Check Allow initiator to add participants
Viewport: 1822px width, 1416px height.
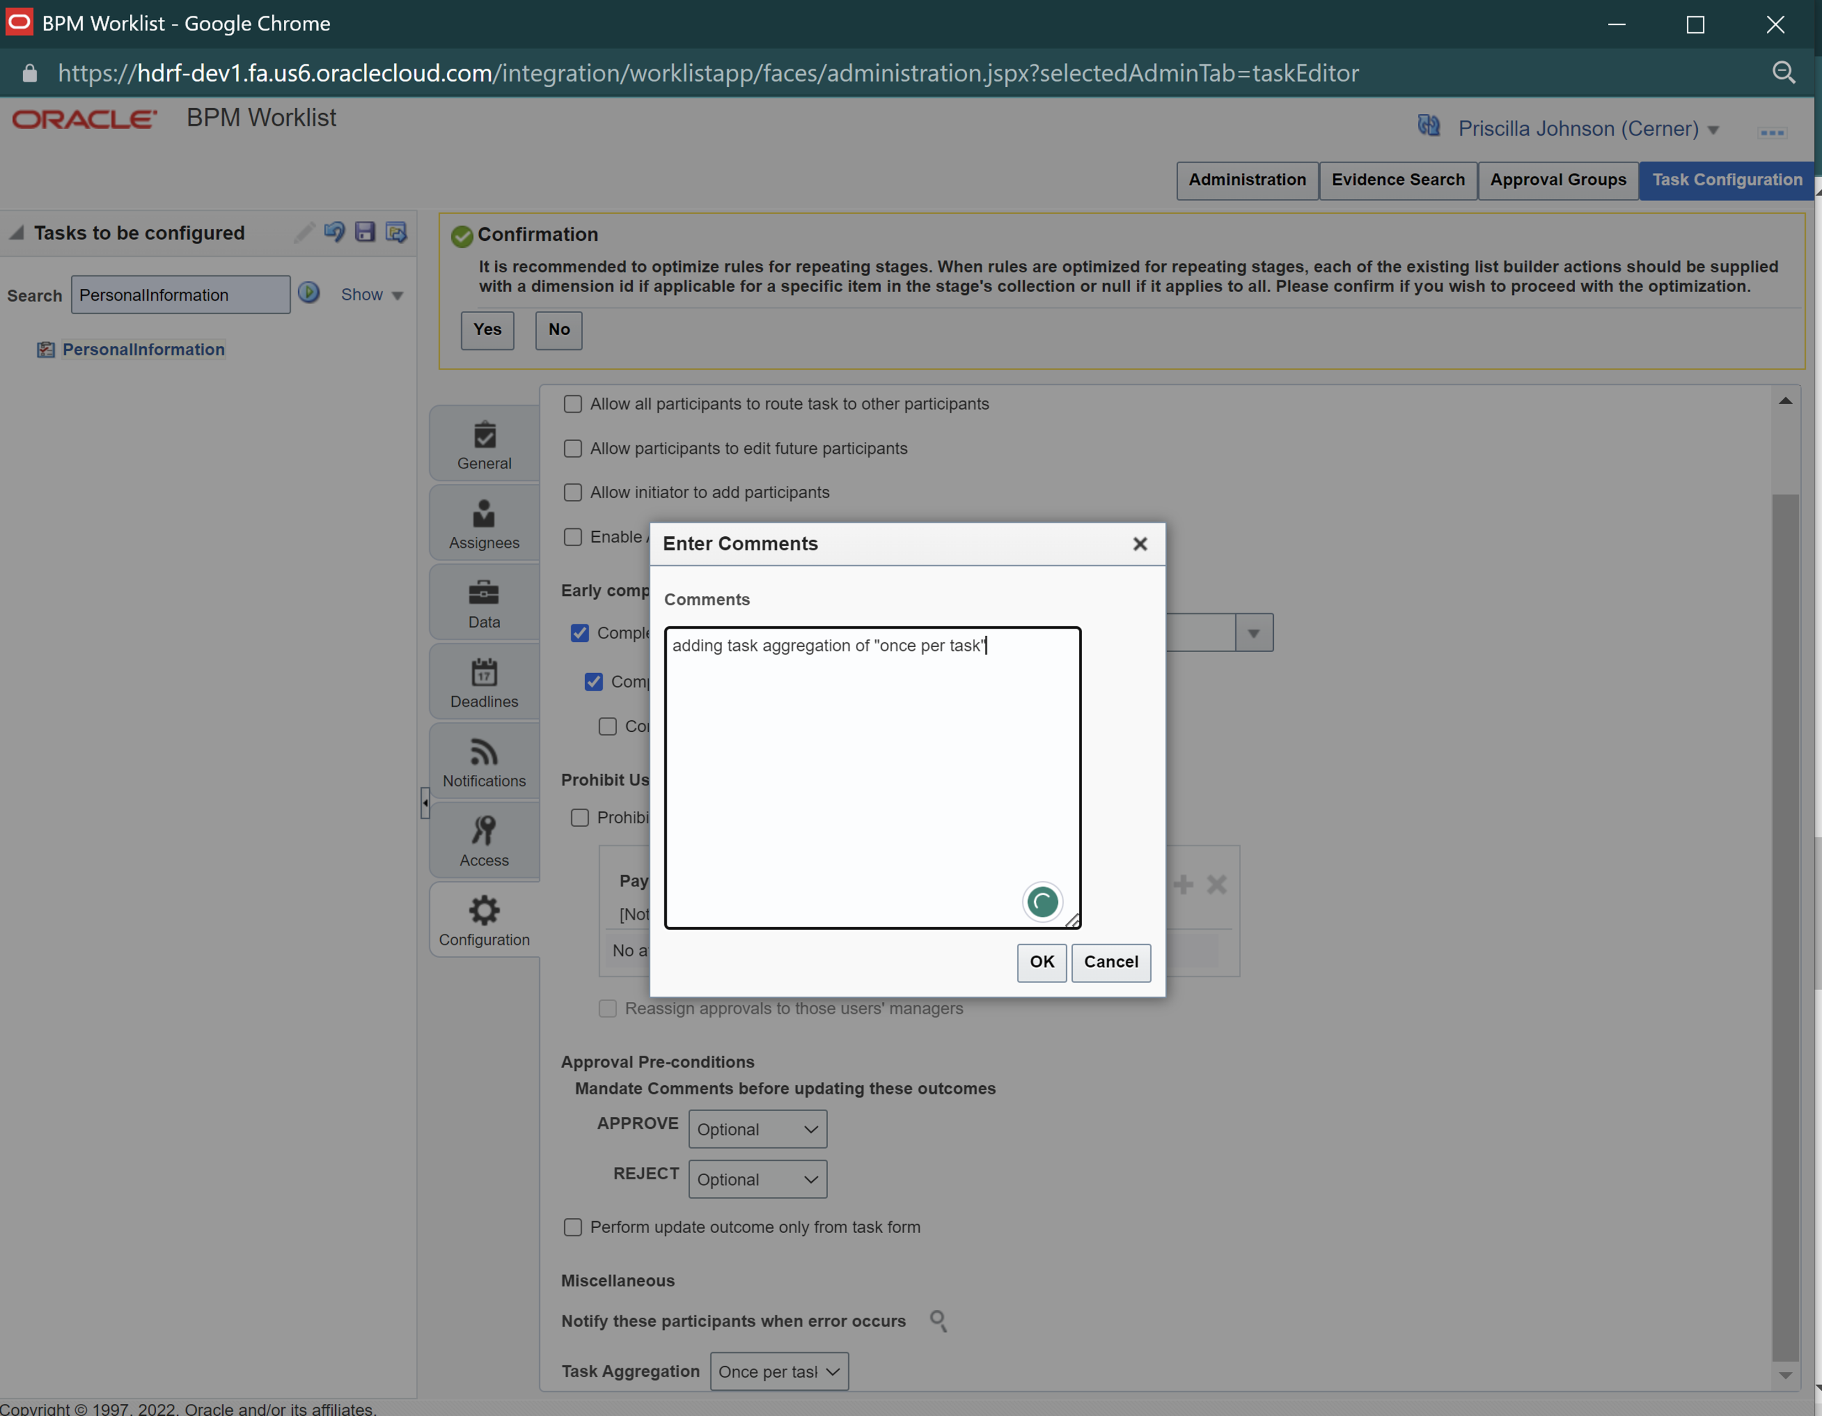pyautogui.click(x=573, y=492)
